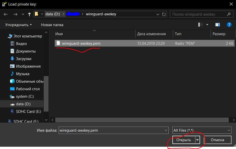Click Новая папка to create folder
Screen dimensions: 236x149
(52, 25)
